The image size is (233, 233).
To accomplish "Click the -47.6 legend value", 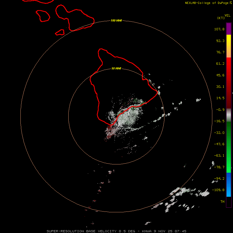I will [219, 144].
